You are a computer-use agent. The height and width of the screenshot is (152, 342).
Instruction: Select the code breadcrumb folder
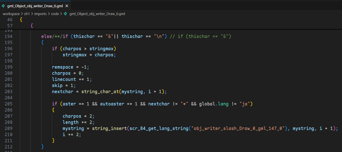pos(55,14)
